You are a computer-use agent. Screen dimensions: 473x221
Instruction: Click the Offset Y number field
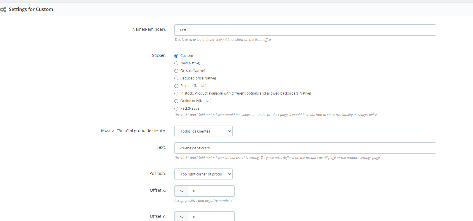[x=211, y=217]
